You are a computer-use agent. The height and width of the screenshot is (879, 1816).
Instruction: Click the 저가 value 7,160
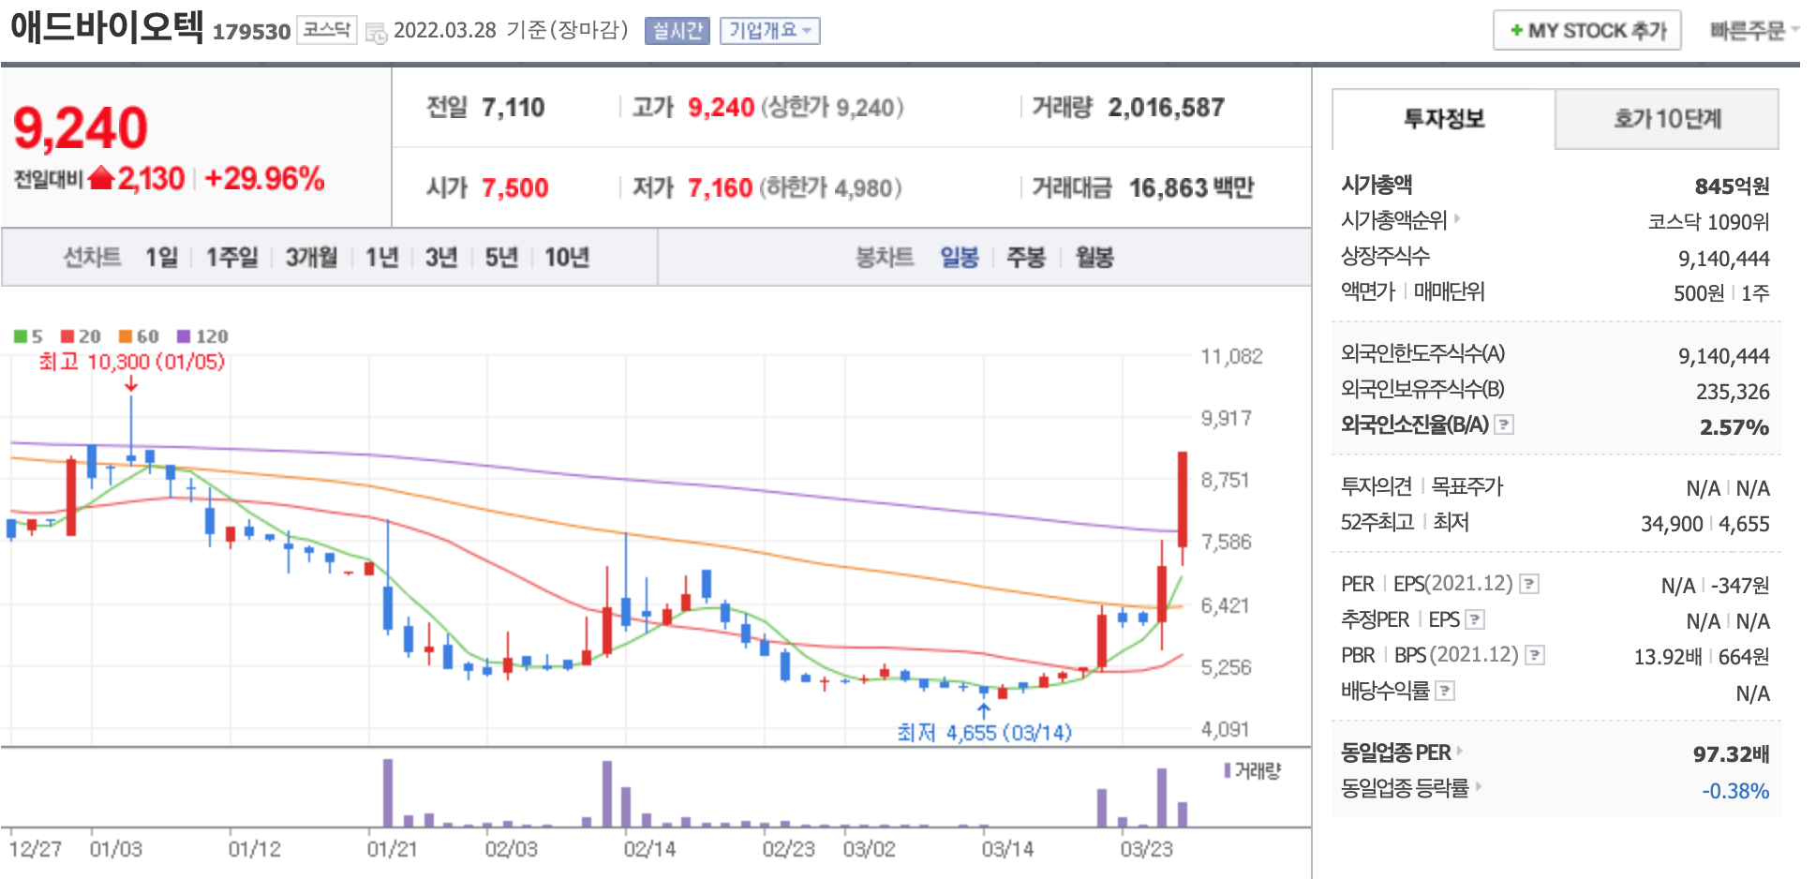coord(721,188)
